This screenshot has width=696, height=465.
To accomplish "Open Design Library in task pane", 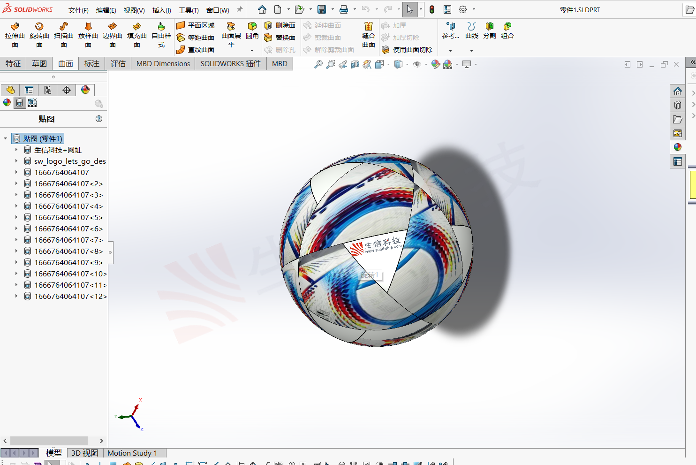I will 678,105.
